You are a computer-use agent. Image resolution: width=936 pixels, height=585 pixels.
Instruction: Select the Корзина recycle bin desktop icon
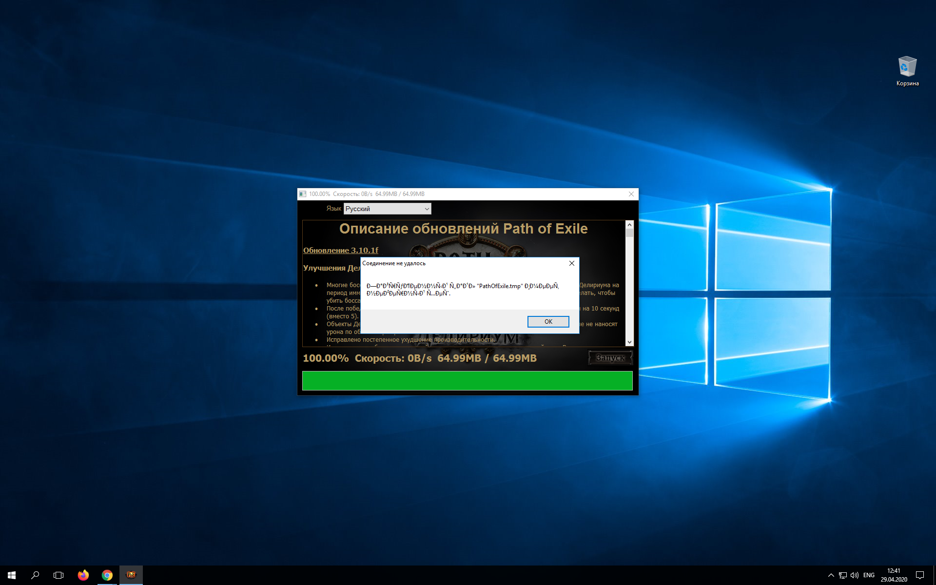click(907, 71)
